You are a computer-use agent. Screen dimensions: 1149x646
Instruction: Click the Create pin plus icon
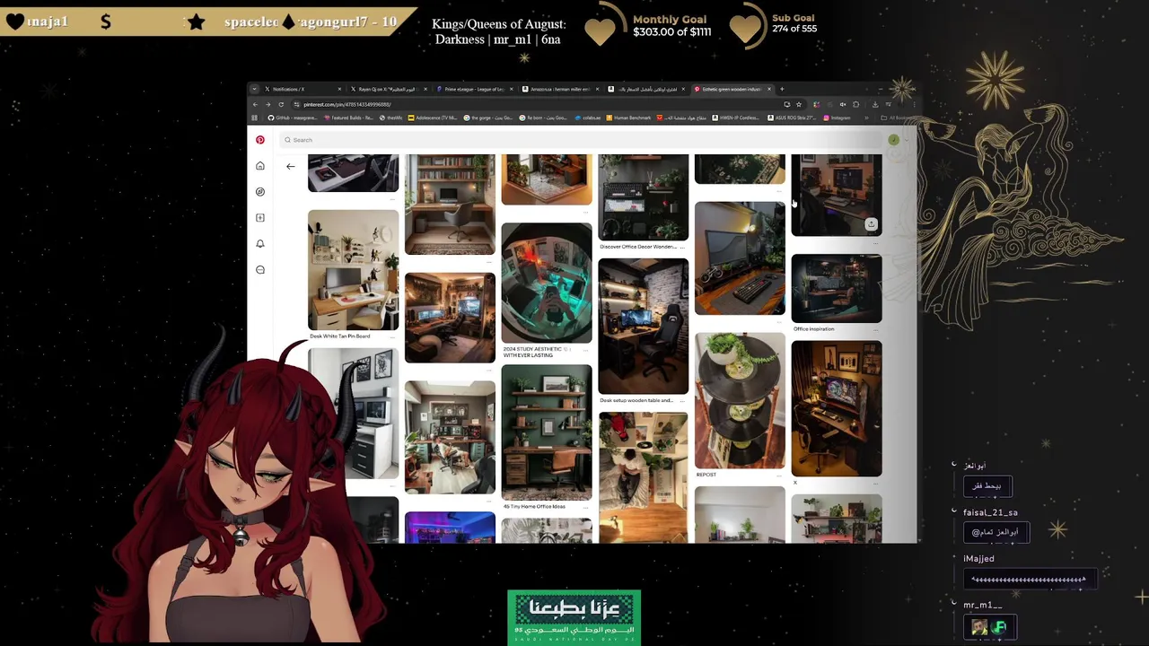coord(260,218)
